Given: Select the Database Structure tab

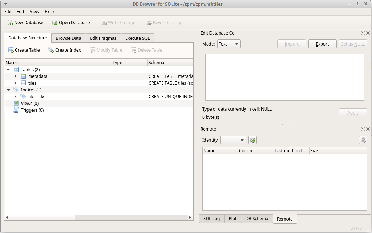Looking at the screenshot, I should point(27,38).
